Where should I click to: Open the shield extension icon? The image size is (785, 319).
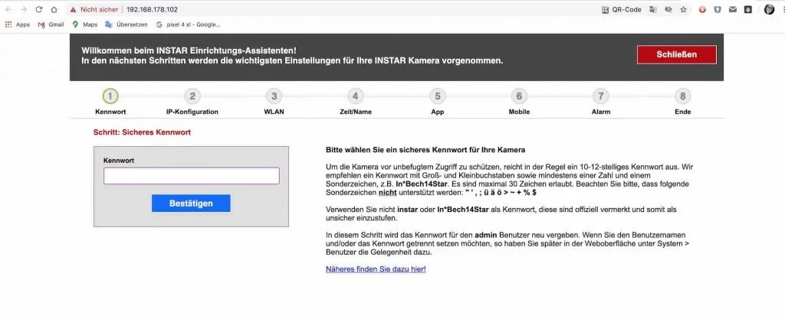(718, 9)
